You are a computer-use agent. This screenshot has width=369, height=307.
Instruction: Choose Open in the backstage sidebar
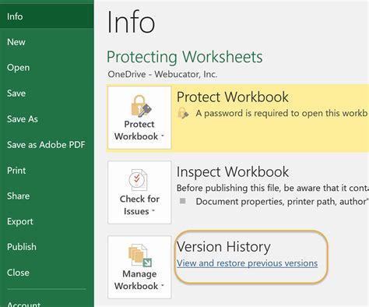47,68
